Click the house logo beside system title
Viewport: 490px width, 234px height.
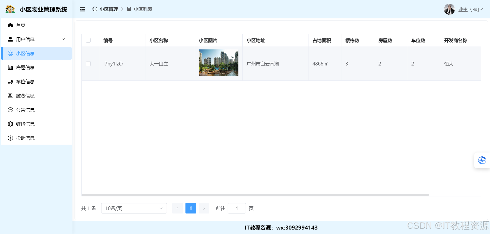(10, 9)
